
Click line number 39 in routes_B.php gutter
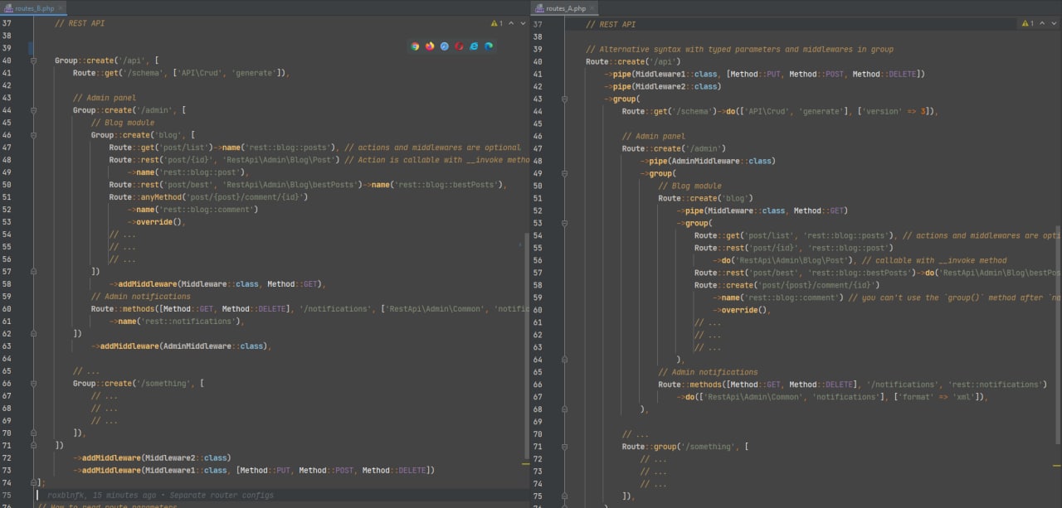point(7,48)
